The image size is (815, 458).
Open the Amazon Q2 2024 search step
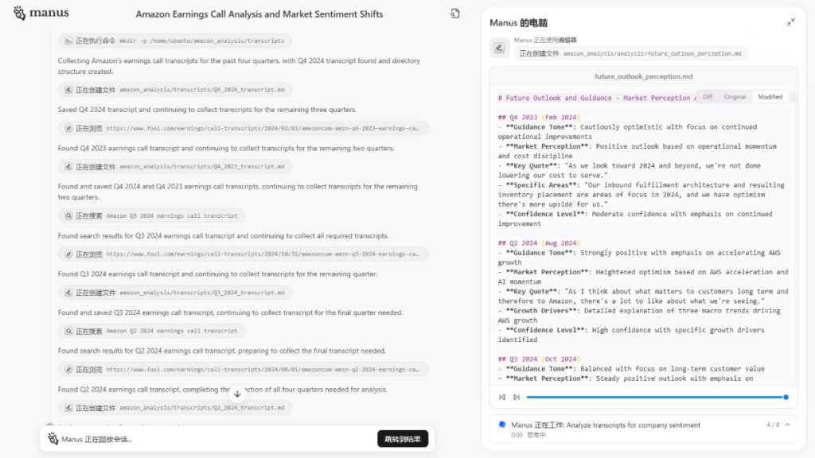151,331
